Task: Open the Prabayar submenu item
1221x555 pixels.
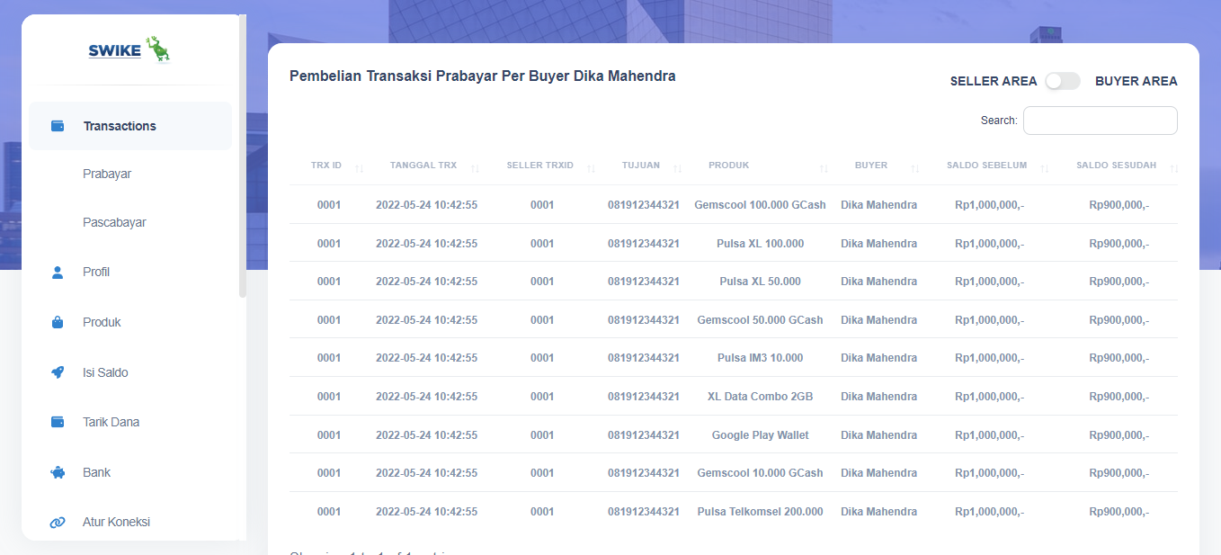Action: (x=107, y=174)
